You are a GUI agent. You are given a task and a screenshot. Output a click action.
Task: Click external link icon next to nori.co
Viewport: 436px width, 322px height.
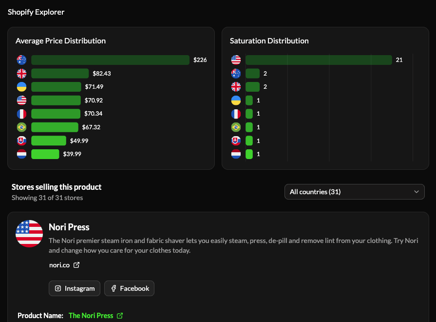[76, 265]
